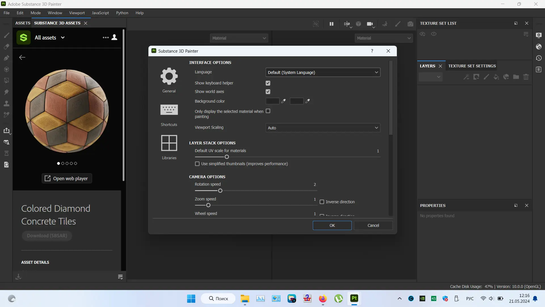Click Open web player button
This screenshot has height=307, width=545.
coord(67,179)
